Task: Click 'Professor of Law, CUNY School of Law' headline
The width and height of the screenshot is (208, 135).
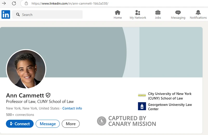Action: [40, 101]
